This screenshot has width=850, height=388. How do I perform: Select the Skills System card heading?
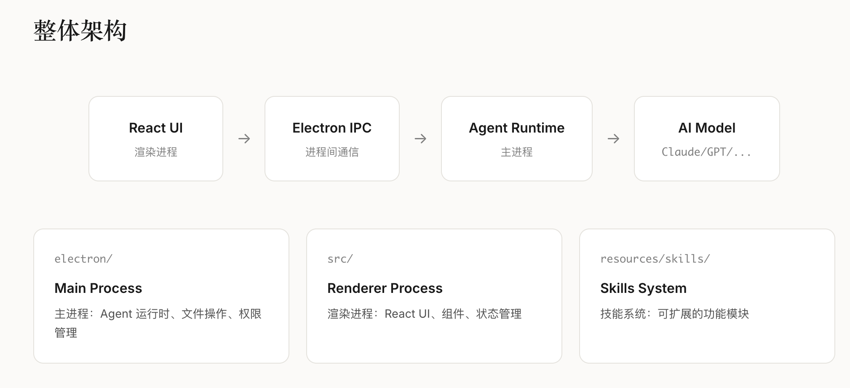point(643,288)
